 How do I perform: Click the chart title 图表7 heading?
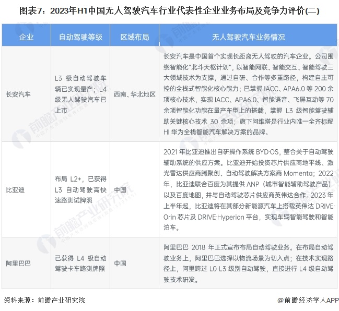tap(169, 10)
